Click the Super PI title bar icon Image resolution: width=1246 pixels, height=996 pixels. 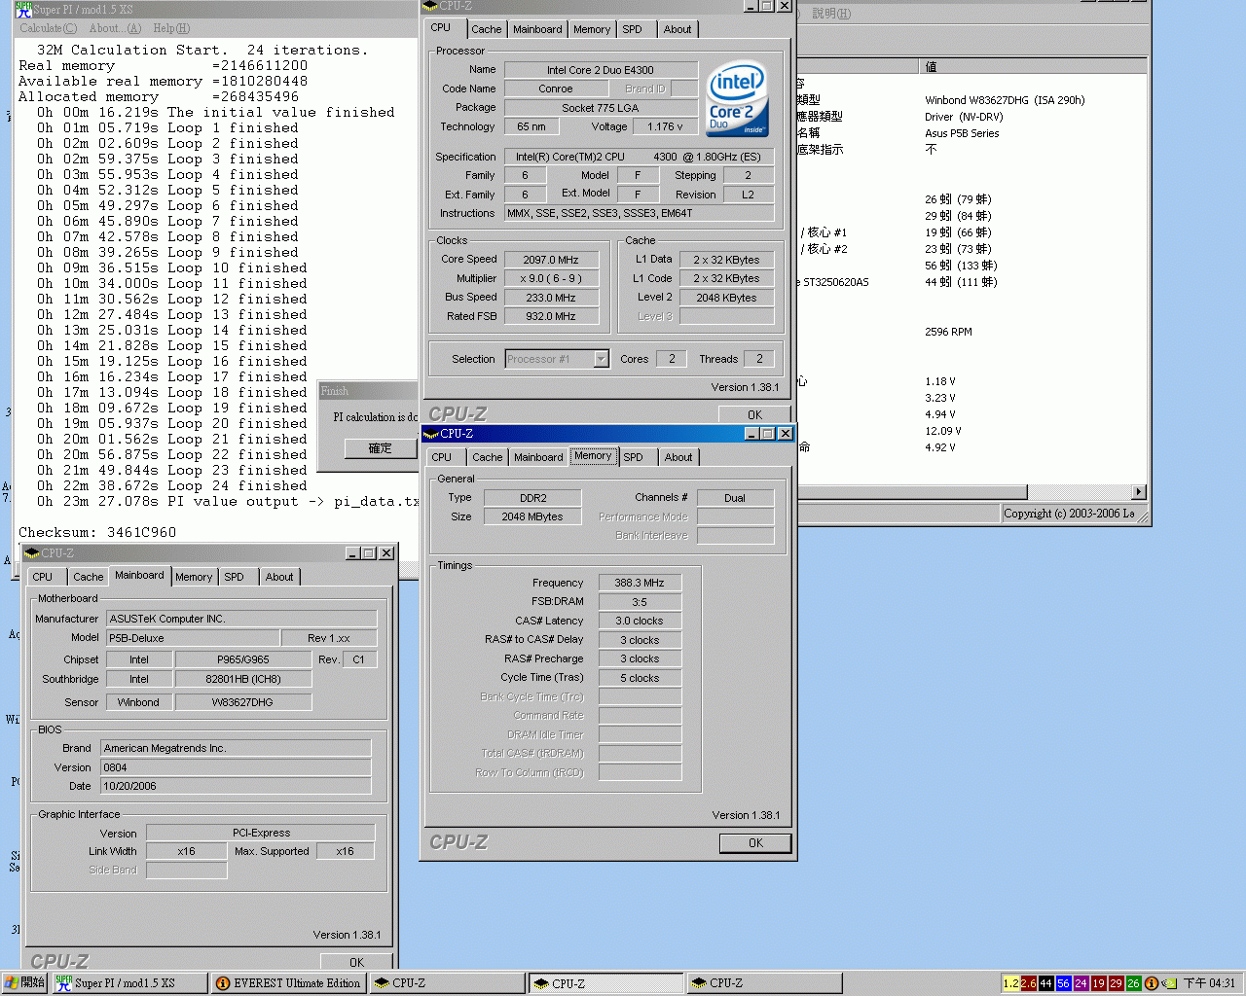click(x=23, y=9)
